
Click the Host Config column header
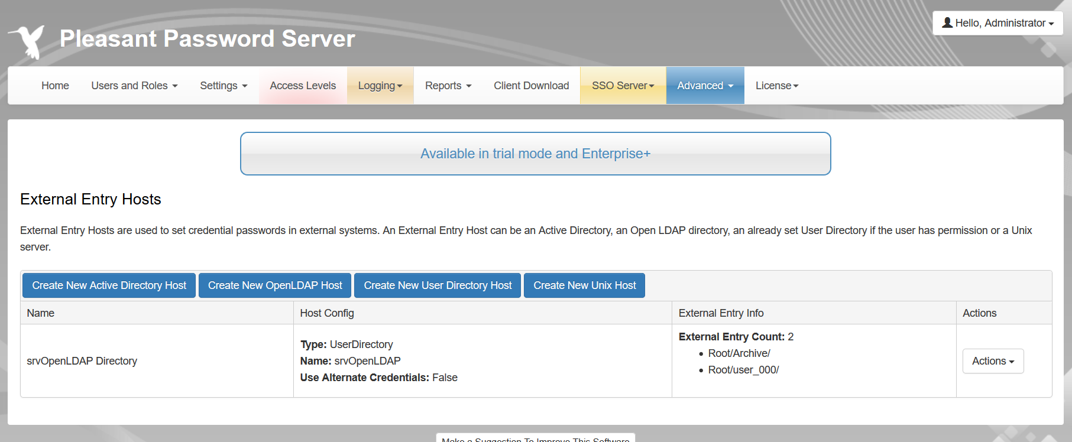click(482, 313)
